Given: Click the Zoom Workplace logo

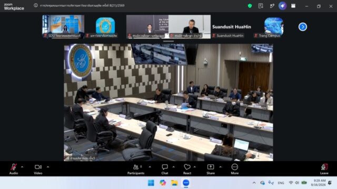Looking at the screenshot, I should [x=14, y=7].
